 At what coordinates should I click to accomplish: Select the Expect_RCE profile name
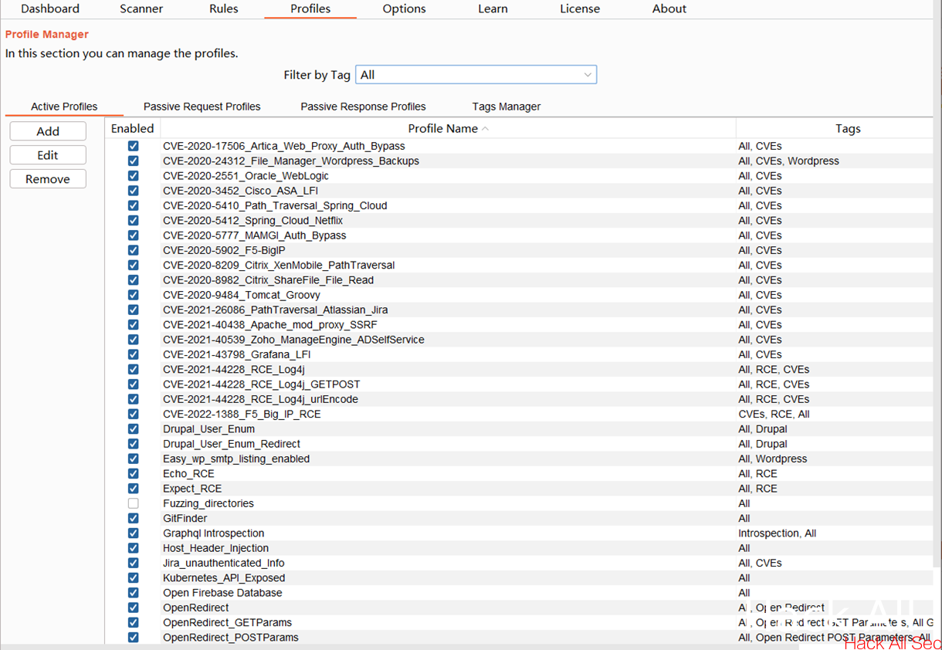[192, 489]
